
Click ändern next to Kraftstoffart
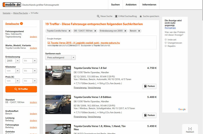33,114
